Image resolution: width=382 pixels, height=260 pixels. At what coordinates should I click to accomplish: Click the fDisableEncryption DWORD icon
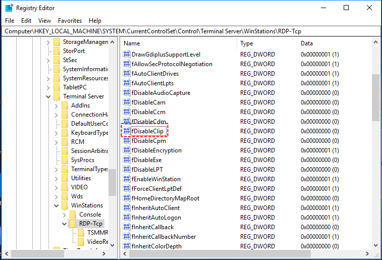click(x=127, y=150)
